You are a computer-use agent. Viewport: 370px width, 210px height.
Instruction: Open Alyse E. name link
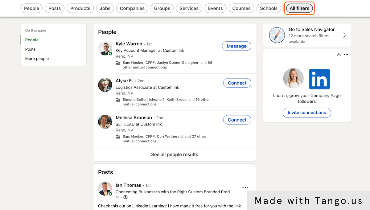point(124,80)
